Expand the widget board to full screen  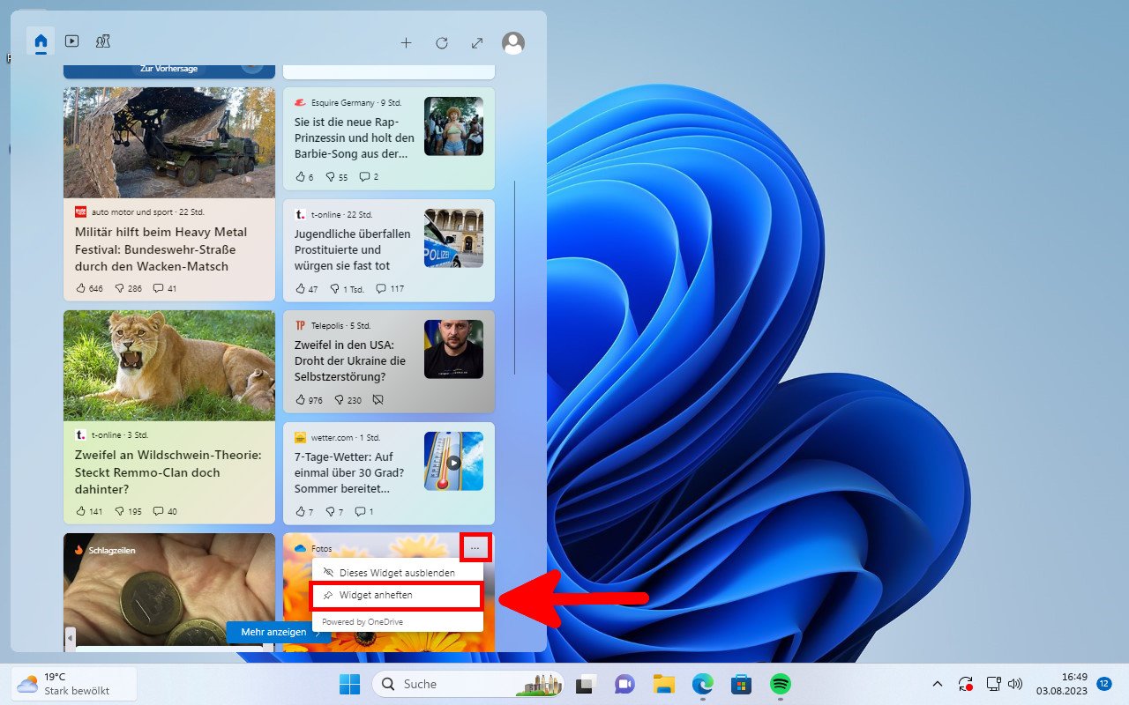tap(476, 42)
